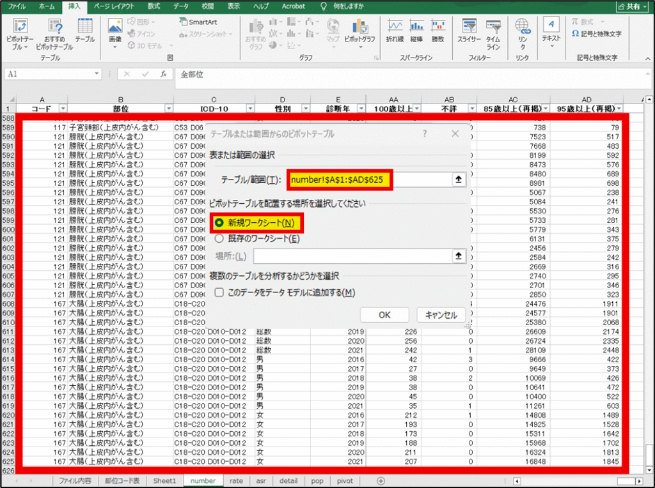
Task: Click the Cancel button in the dialog
Action: pyautogui.click(x=441, y=315)
